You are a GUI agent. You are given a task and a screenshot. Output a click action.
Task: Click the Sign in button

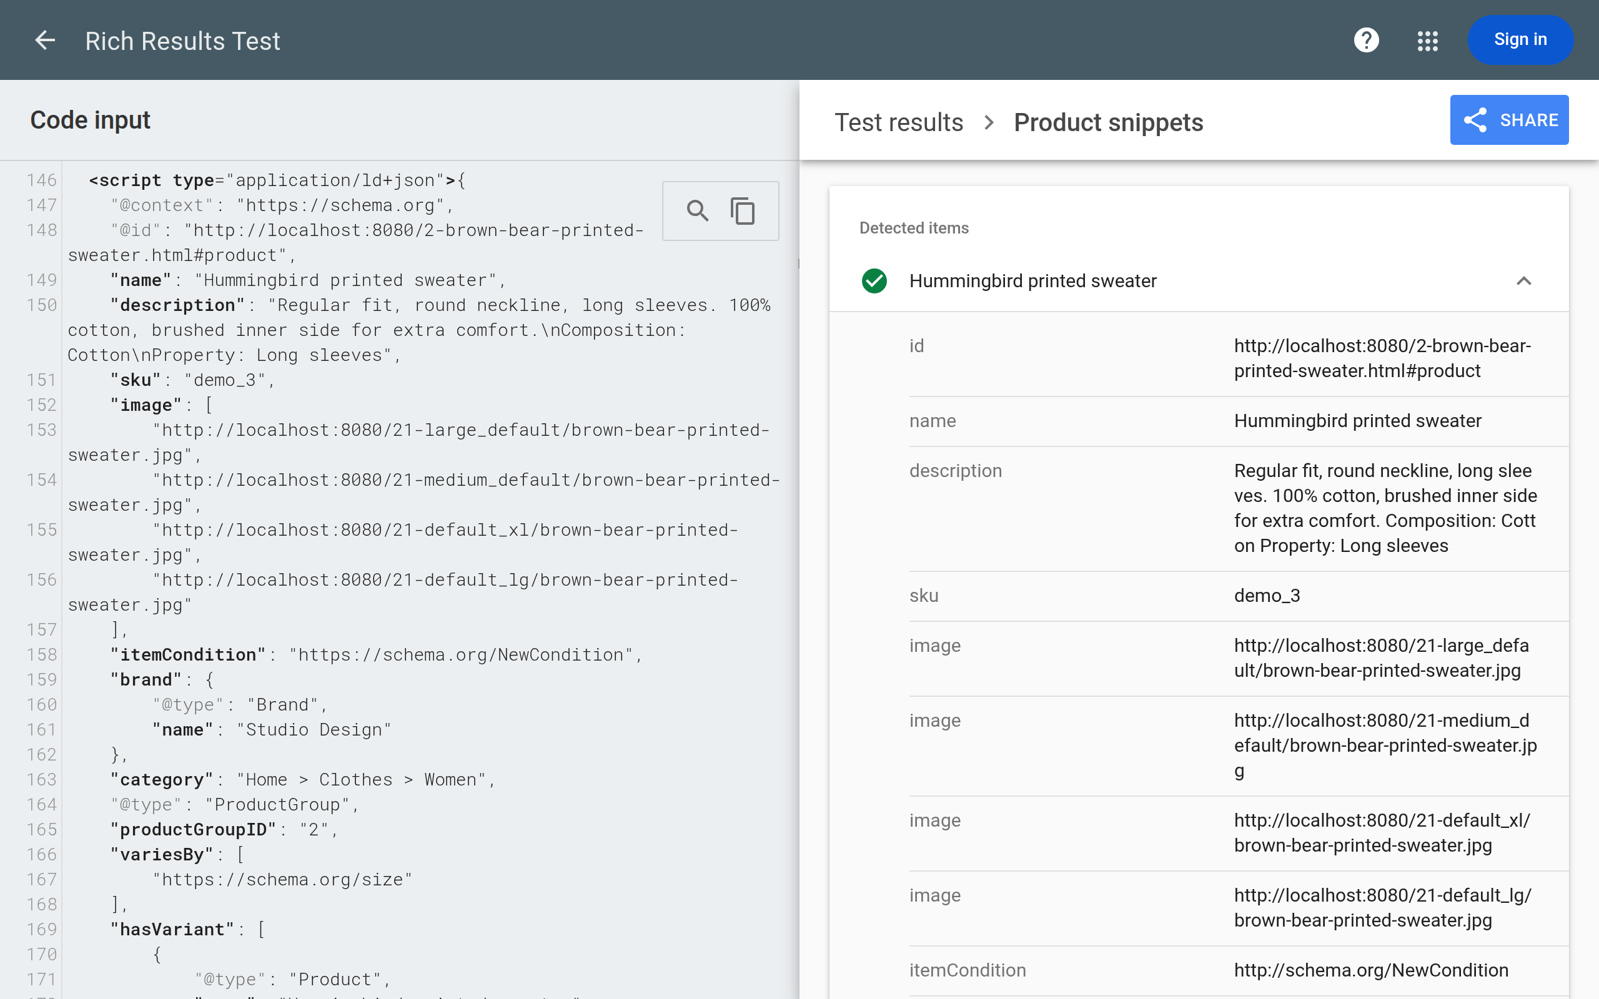[1520, 39]
